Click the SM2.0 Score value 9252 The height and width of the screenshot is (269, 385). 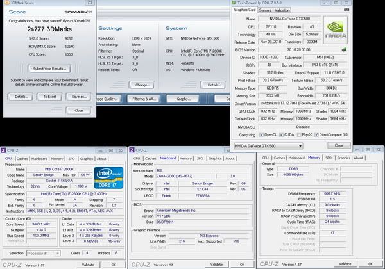69,38
